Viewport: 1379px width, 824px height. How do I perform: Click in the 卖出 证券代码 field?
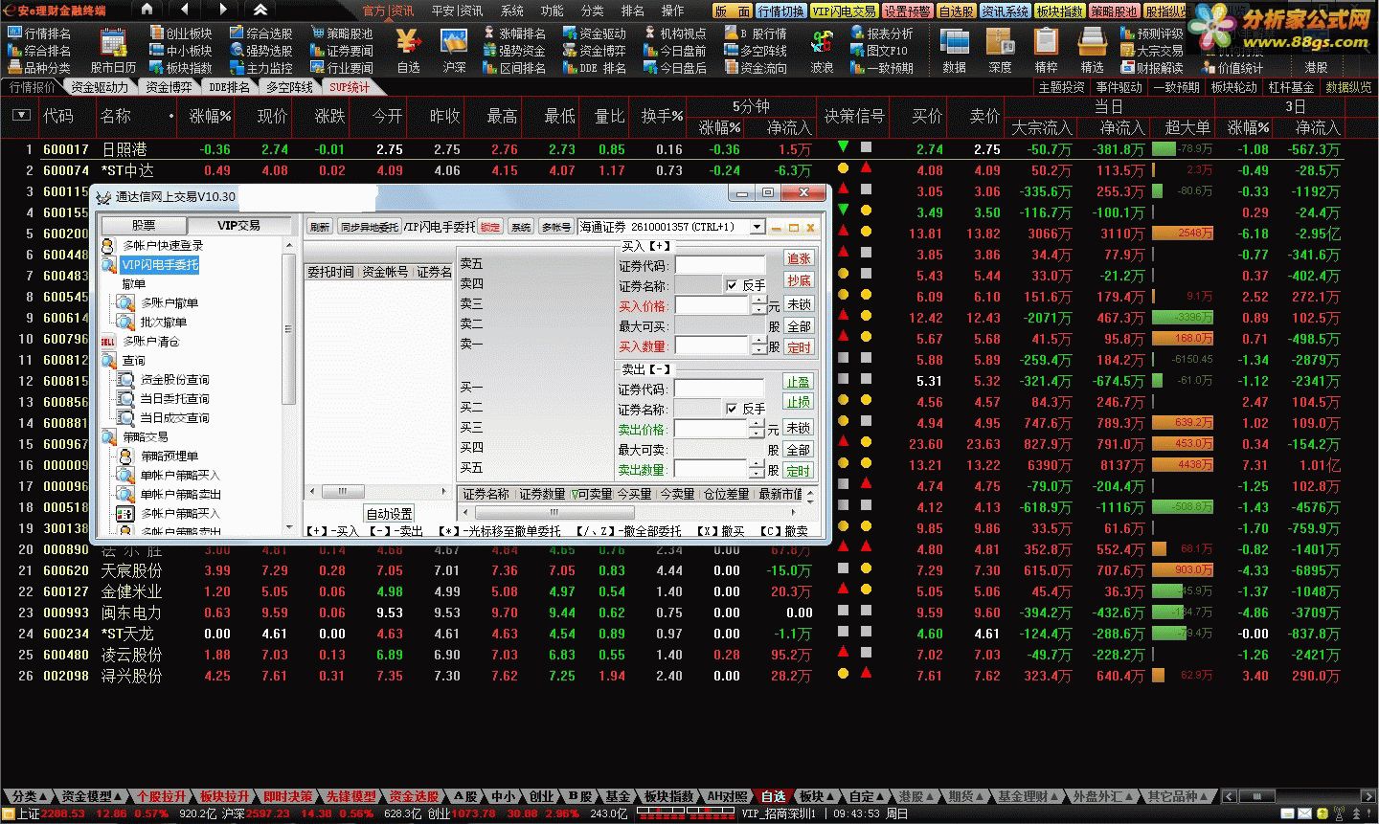pos(720,389)
